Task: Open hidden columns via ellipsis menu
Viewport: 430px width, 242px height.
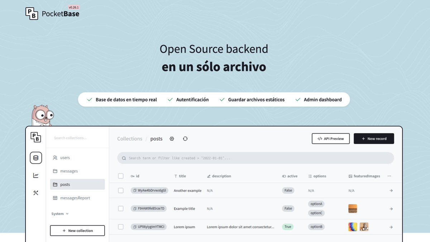Action: (390, 176)
